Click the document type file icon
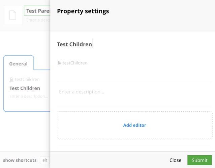Screen dimensions: 215x168 [13, 16]
